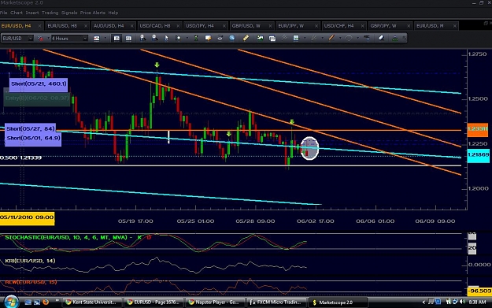Close the AUD/USD, H4 tab
The image size is (492, 308).
coord(131,26)
